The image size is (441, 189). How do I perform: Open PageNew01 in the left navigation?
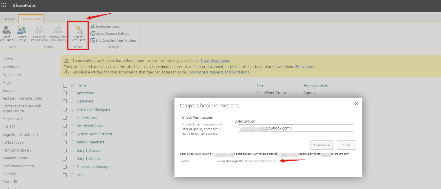coord(12,119)
